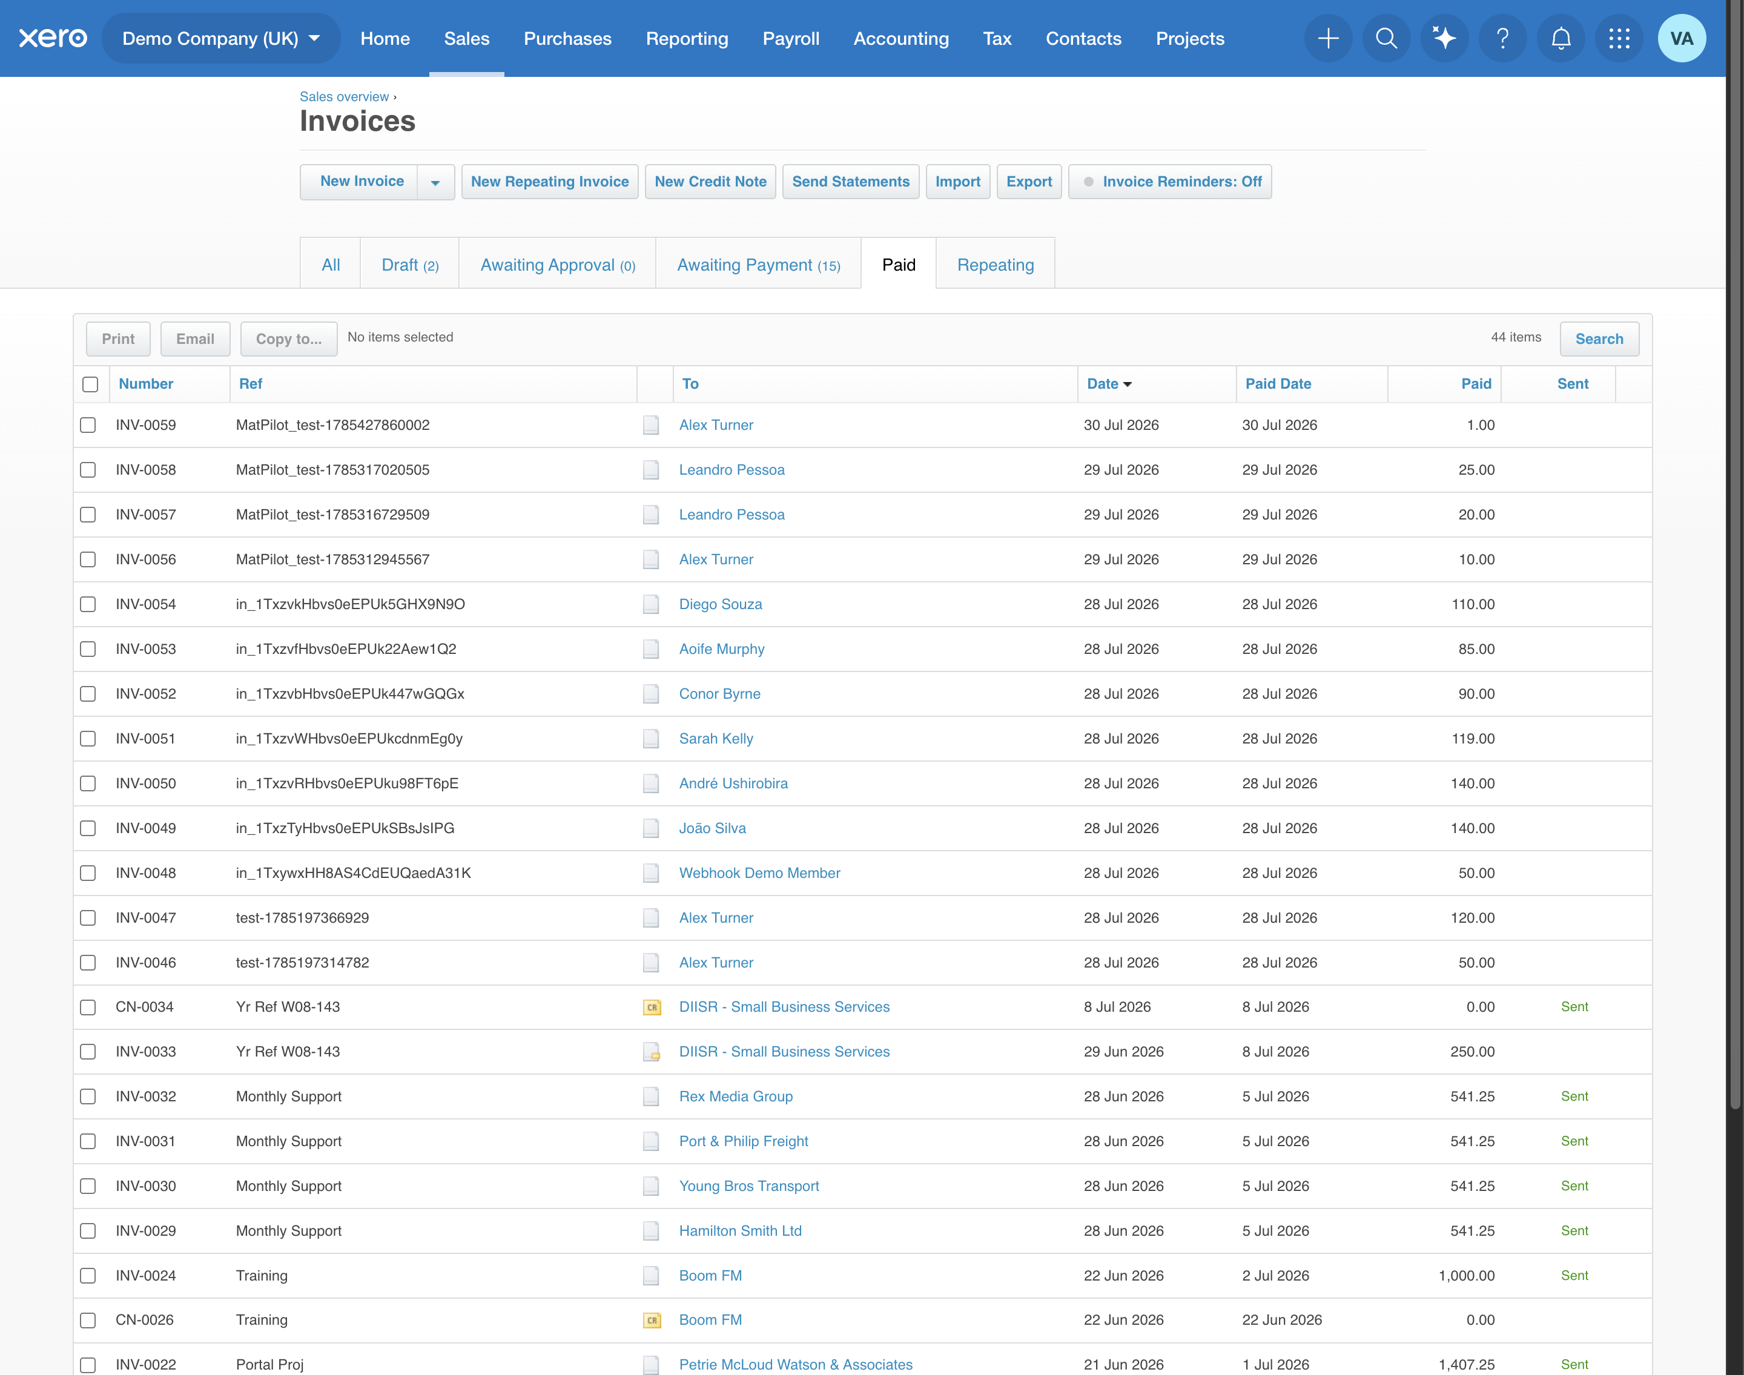Open the notifications bell icon

pyautogui.click(x=1561, y=38)
